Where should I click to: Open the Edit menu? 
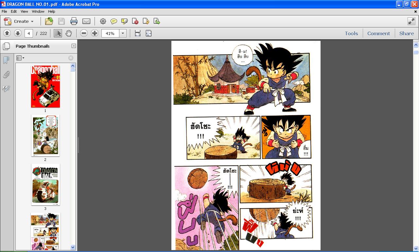(14, 11)
